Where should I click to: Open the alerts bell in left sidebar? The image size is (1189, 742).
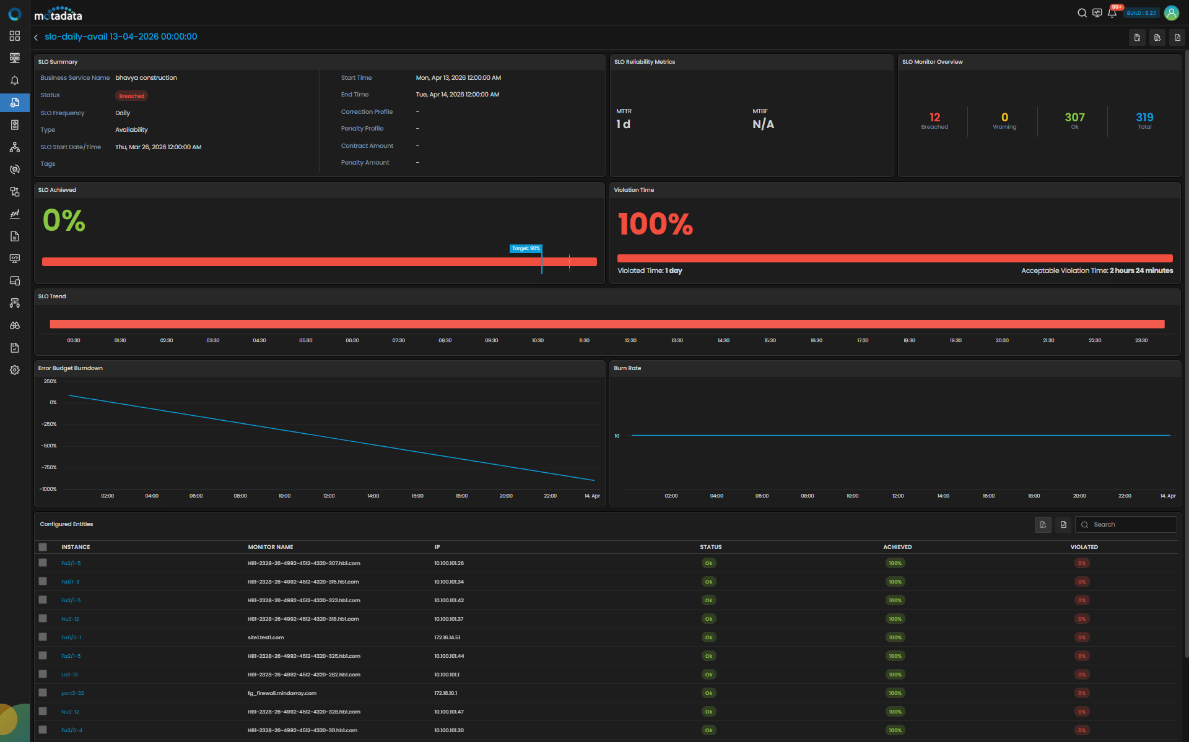[15, 80]
